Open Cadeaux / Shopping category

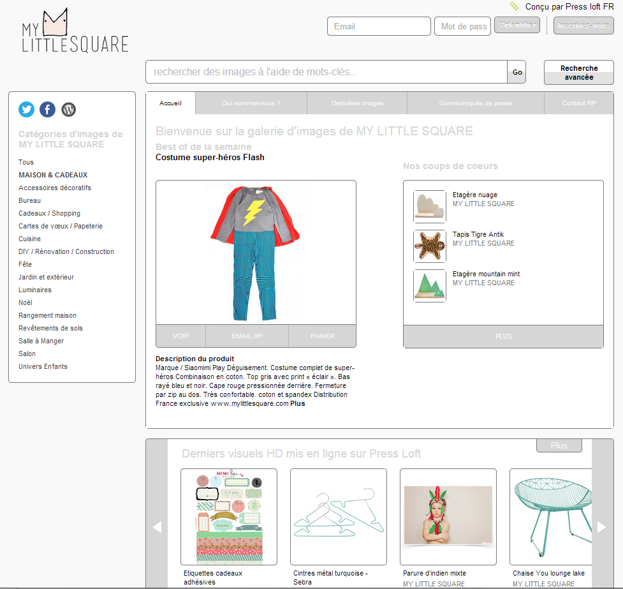coord(49,213)
